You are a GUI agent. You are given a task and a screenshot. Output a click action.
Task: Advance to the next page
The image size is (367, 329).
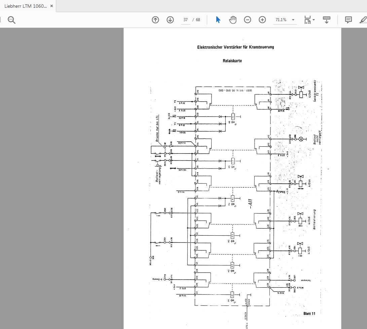170,20
